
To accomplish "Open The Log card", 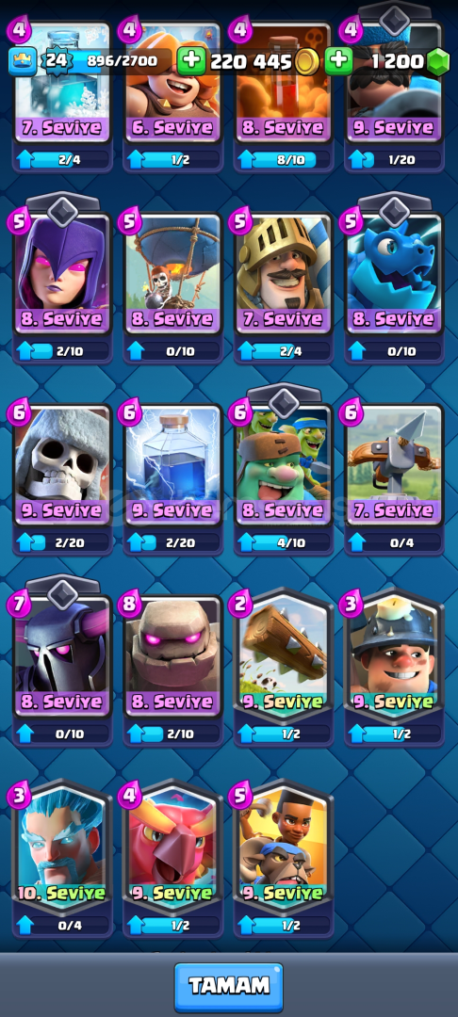I will click(284, 655).
